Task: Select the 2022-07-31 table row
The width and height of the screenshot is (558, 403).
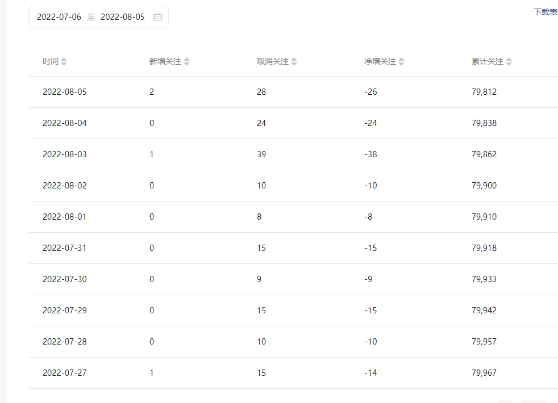Action: [293, 248]
